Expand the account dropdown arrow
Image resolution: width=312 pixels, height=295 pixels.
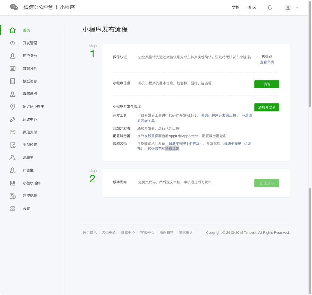click(297, 8)
